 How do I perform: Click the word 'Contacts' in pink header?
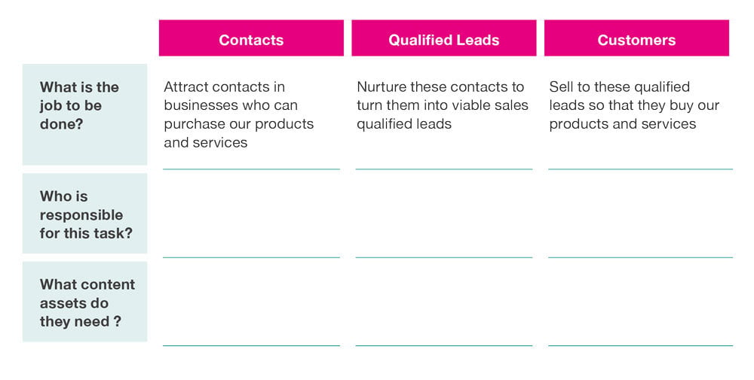click(251, 40)
